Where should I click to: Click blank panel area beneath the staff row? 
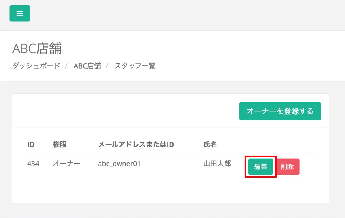tap(170, 190)
